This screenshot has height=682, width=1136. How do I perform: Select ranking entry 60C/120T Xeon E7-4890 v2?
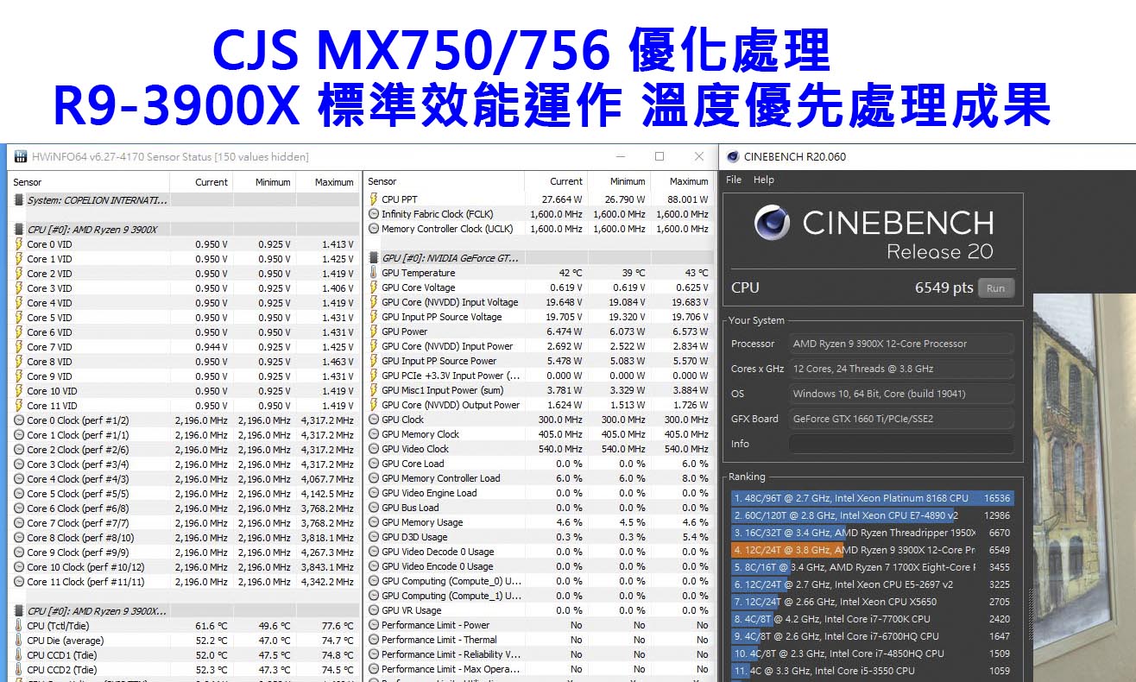tap(872, 515)
